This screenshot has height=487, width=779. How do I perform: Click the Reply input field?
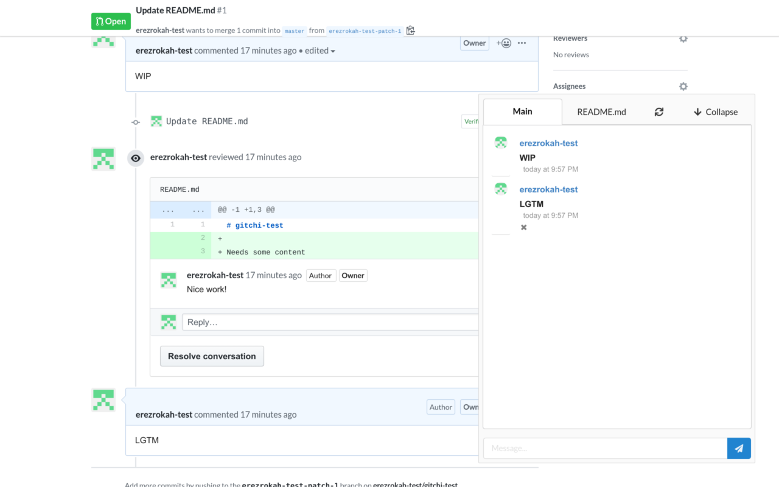click(x=330, y=322)
